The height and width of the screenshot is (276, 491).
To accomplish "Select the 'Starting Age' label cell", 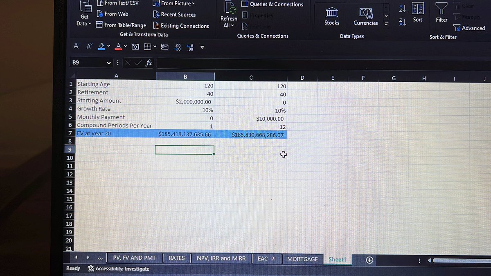I will coord(115,84).
